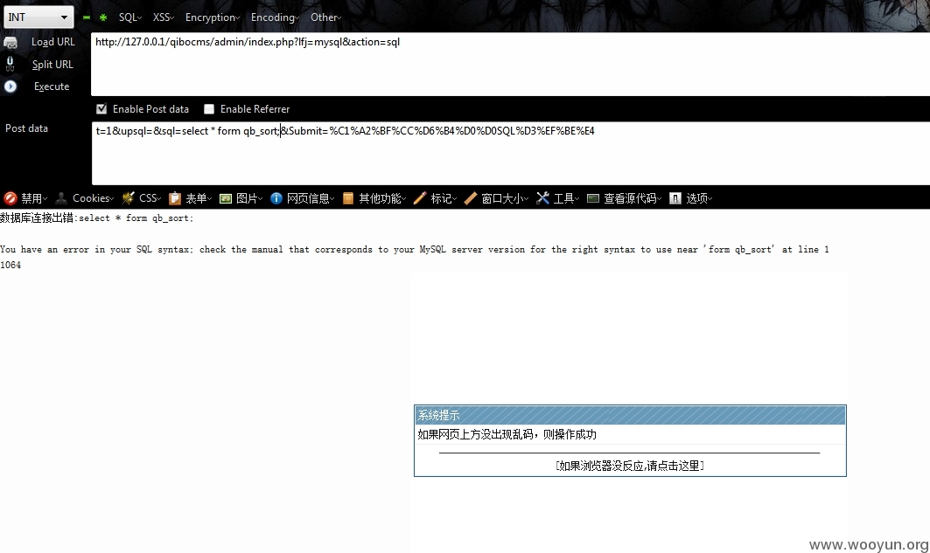Click the 其他功能 notebook icon

click(348, 198)
